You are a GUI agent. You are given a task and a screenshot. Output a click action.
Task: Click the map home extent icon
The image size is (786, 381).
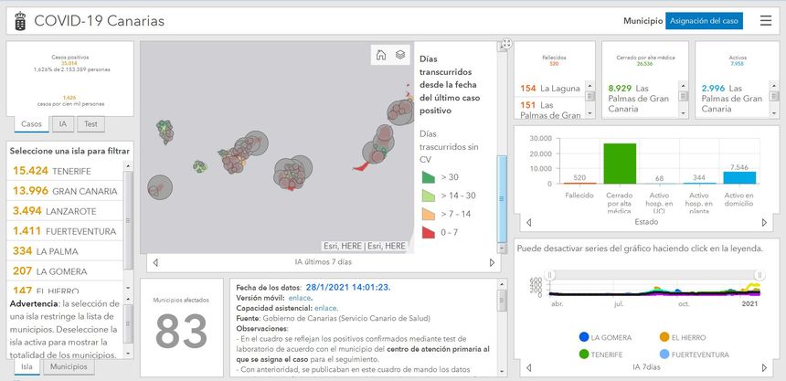(381, 55)
